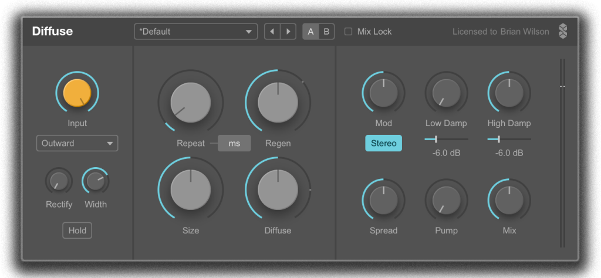Image resolution: width=601 pixels, height=278 pixels.
Task: Enable the Mix Lock checkbox
Action: 348,32
